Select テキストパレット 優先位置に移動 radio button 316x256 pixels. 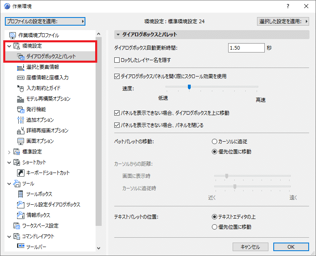(214, 227)
